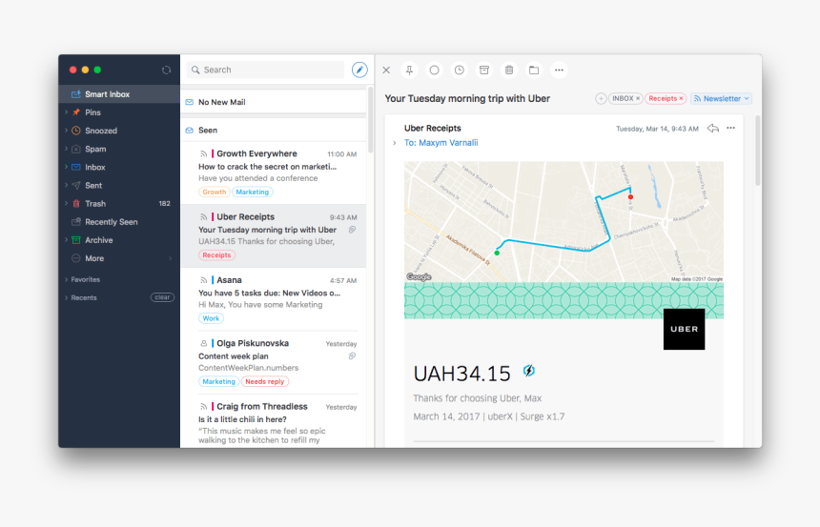Click the sync refresh icon in sidebar
This screenshot has width=820, height=527.
tap(166, 70)
